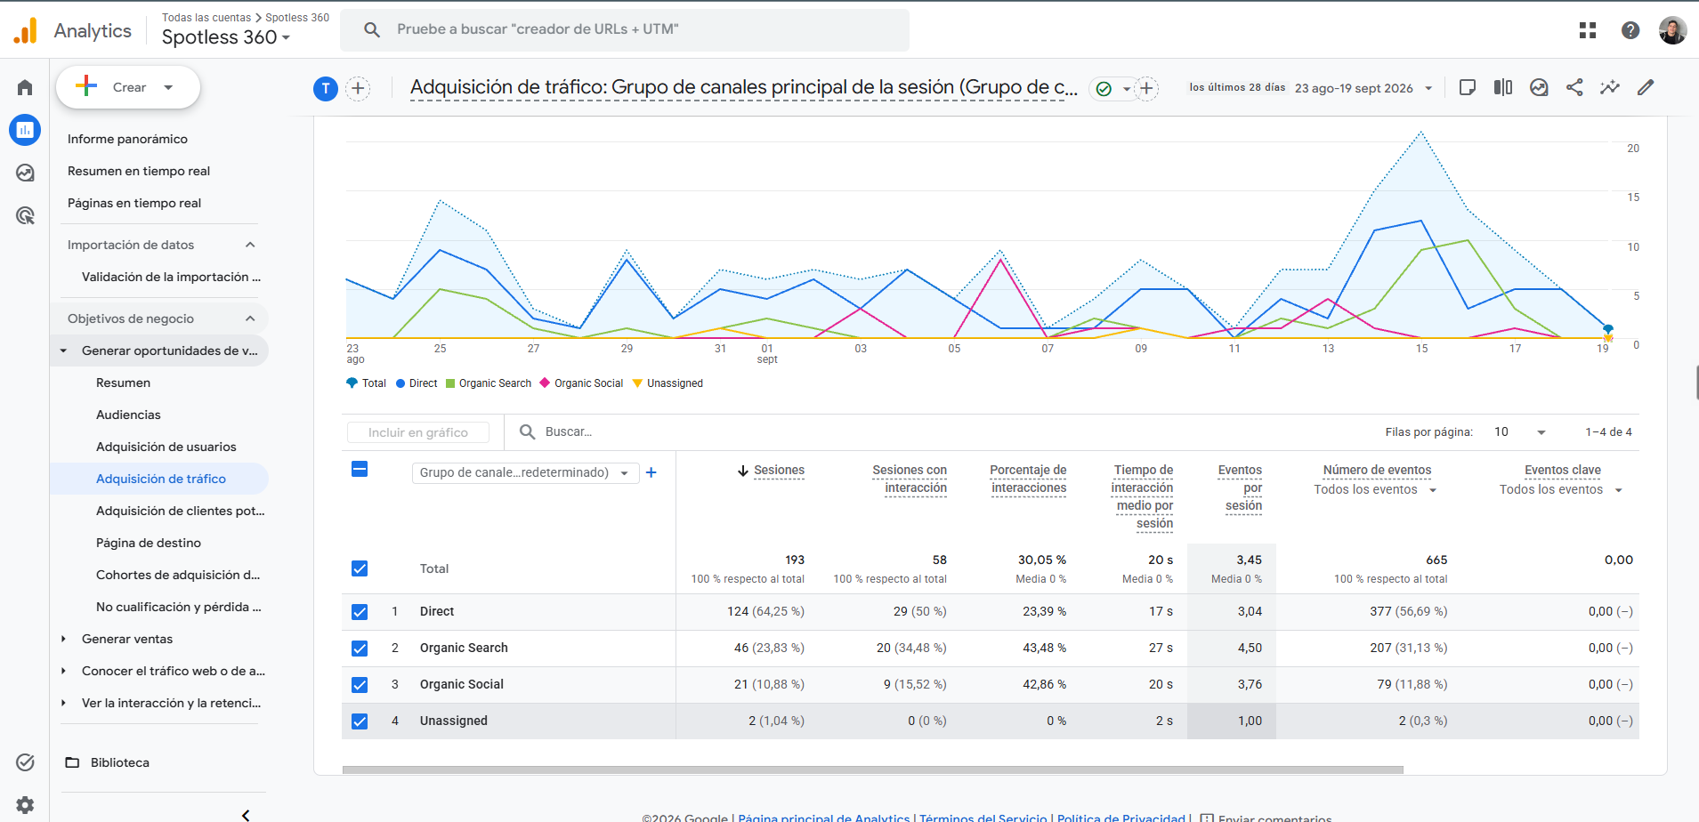Open Filas por página dropdown

(x=1520, y=432)
